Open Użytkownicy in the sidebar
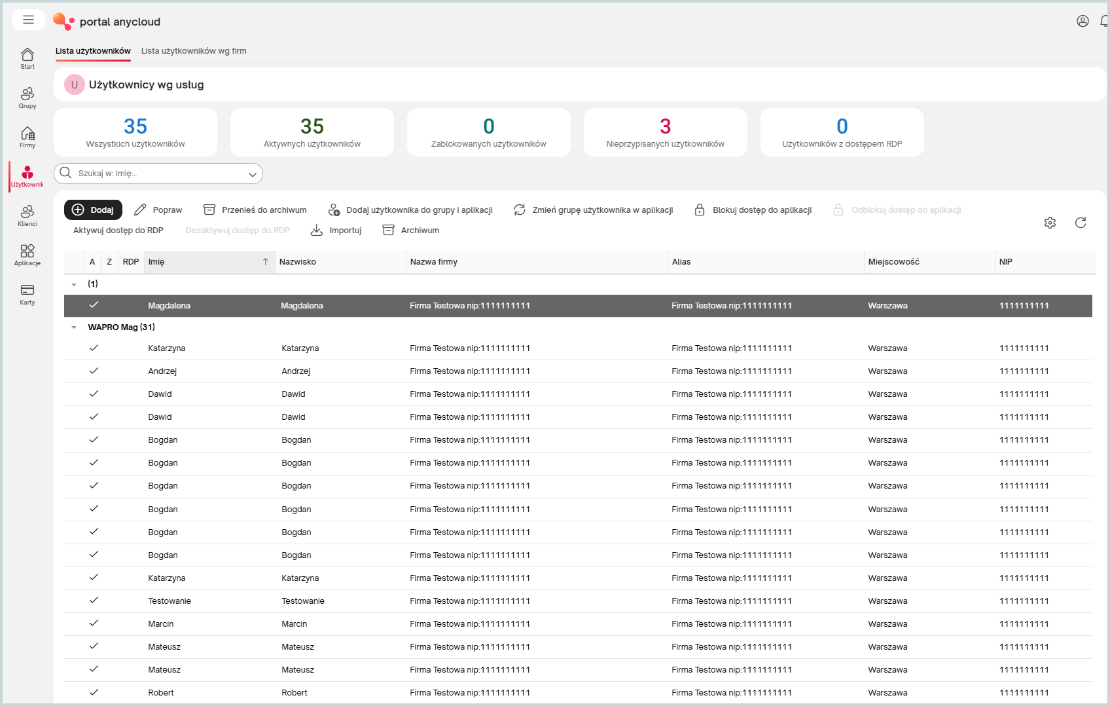This screenshot has height=706, width=1110. coord(27,176)
